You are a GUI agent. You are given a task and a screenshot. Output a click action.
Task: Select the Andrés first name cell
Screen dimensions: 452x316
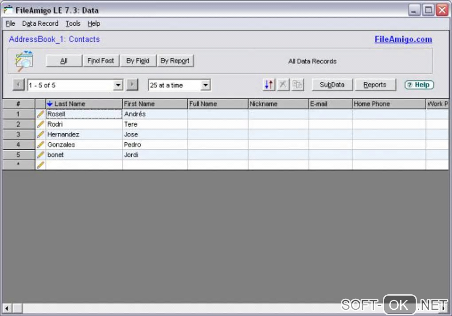point(155,114)
